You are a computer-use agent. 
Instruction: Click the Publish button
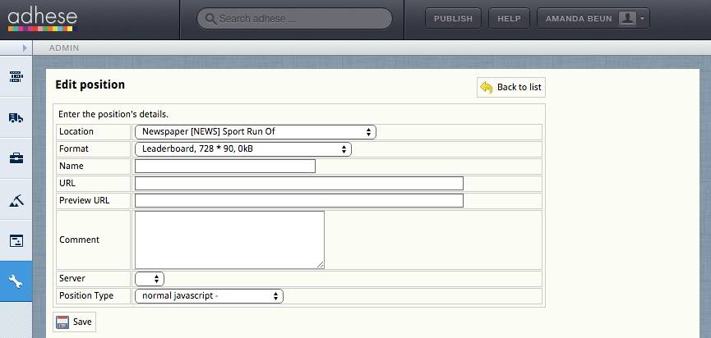point(453,19)
